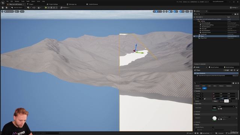Click the Unreal Engine logo icon

[3, 3]
